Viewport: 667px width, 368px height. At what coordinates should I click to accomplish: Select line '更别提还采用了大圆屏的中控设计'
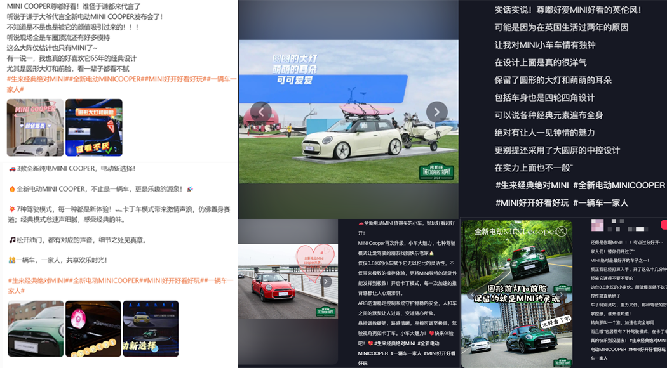coord(557,150)
